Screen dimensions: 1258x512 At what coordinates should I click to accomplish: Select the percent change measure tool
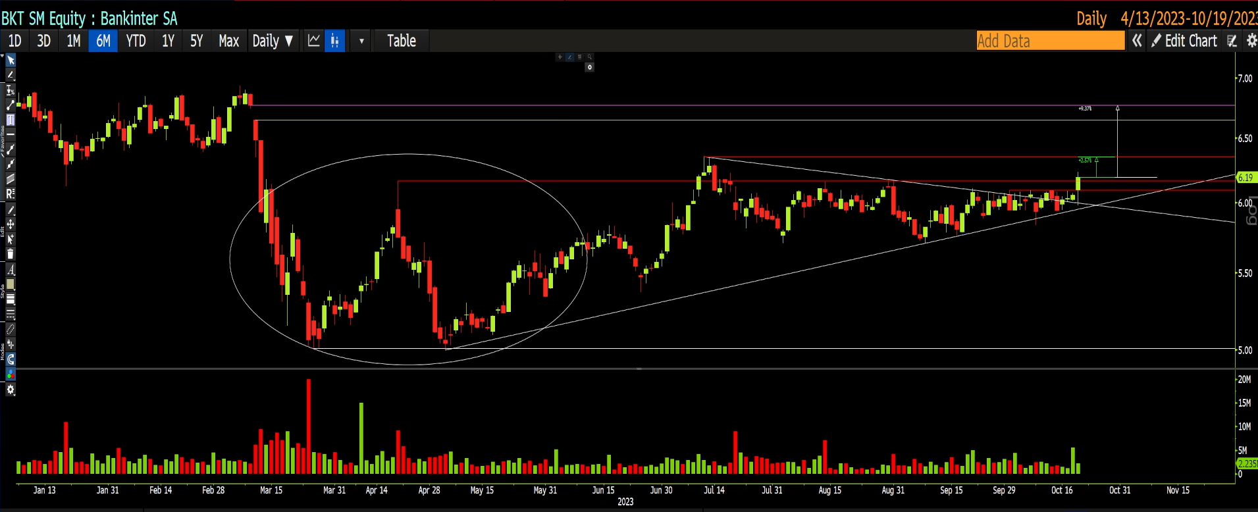click(x=11, y=90)
